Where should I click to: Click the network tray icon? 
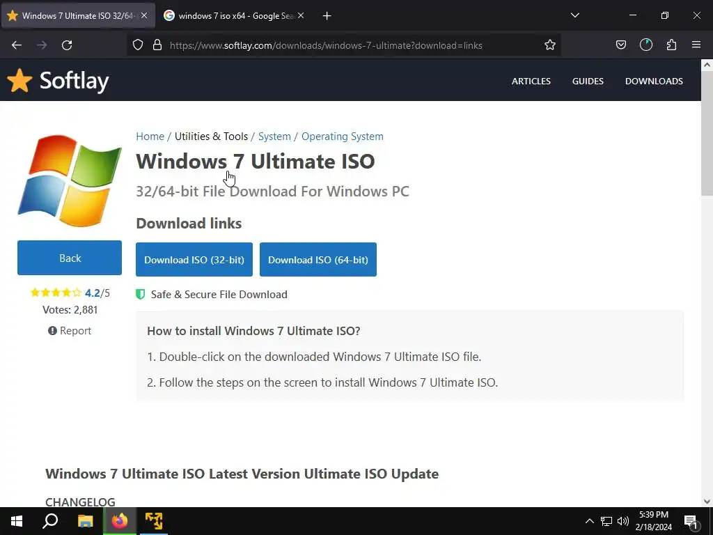606,521
